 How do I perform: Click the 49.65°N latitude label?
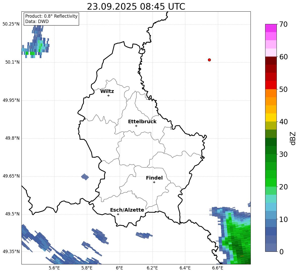tap(11, 176)
